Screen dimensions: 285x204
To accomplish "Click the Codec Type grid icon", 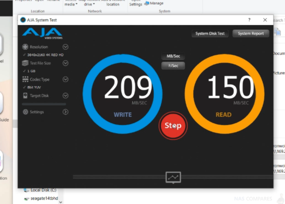I will (x=25, y=79).
